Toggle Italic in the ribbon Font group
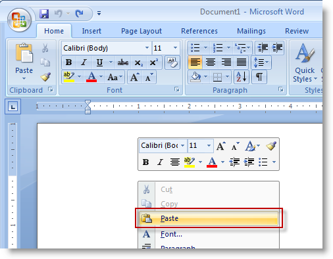The height and width of the screenshot is (259, 333). click(x=84, y=62)
